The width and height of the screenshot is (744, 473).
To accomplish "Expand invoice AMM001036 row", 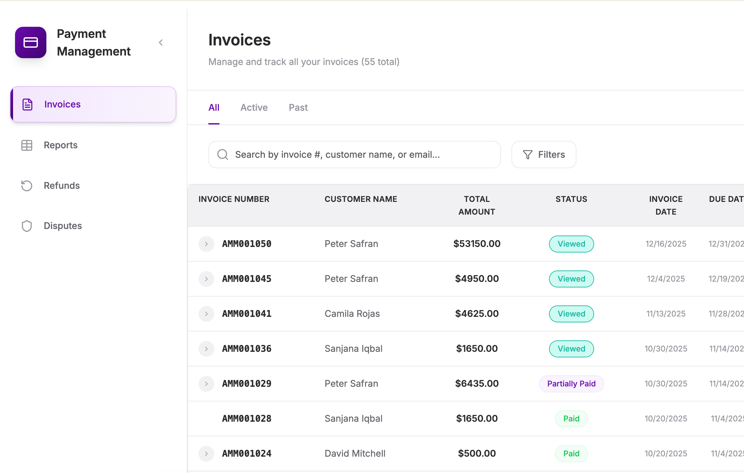I will (206, 349).
